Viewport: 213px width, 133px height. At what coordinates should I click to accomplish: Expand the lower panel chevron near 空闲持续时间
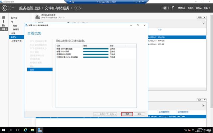pos(203,106)
